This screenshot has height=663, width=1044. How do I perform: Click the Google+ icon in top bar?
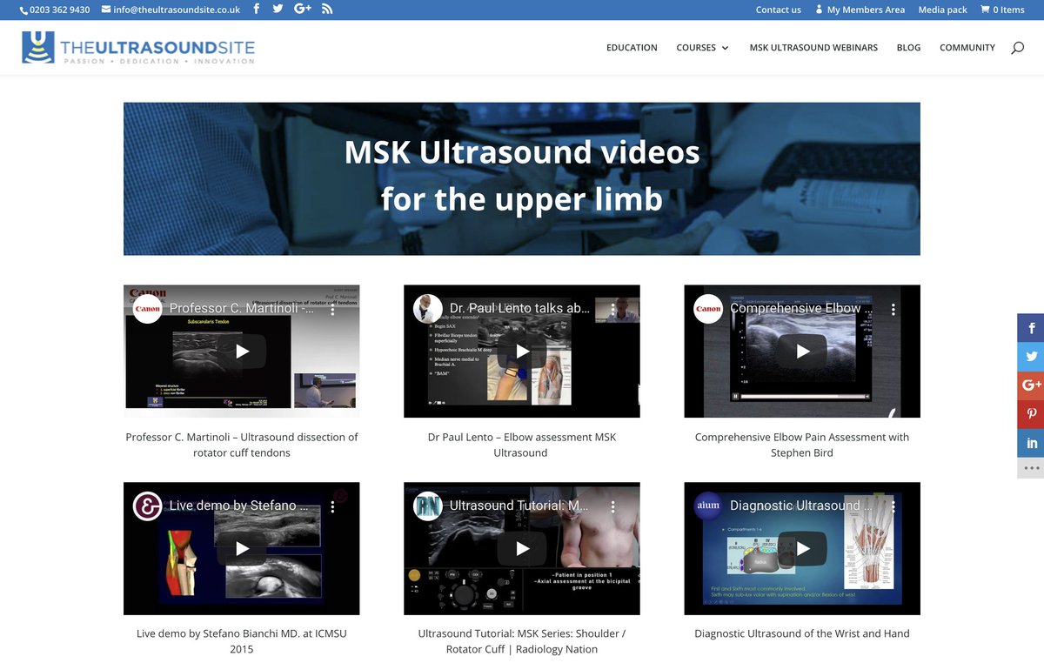click(x=303, y=10)
